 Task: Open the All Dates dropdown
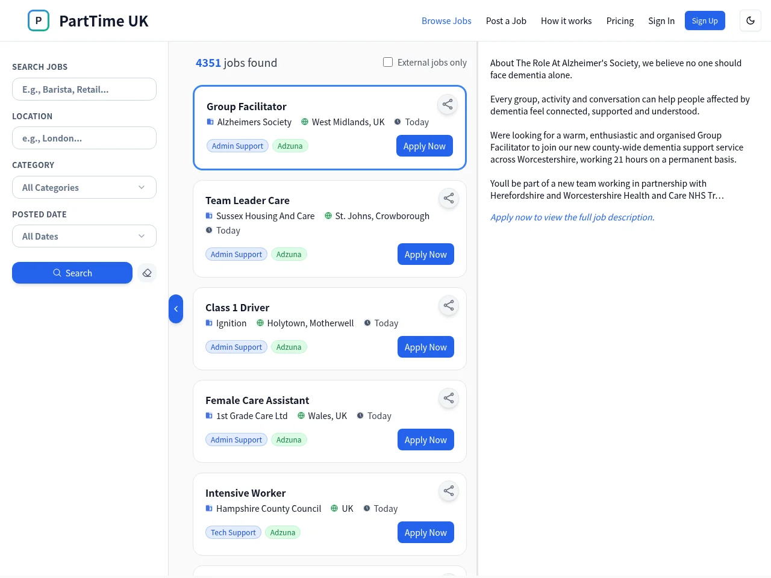pos(84,236)
